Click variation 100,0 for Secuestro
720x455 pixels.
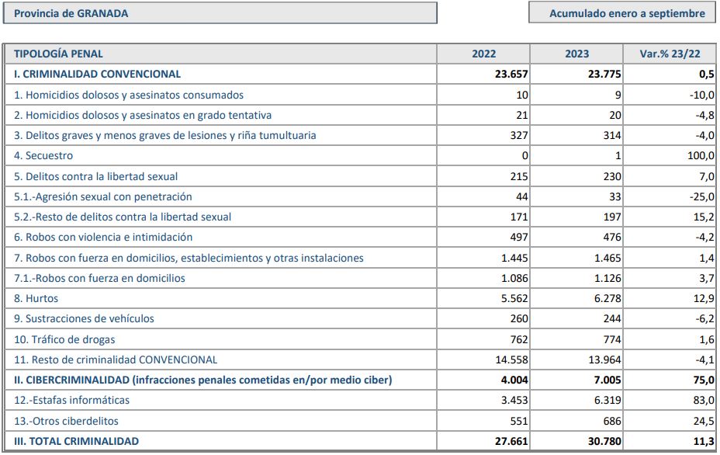pos(701,155)
